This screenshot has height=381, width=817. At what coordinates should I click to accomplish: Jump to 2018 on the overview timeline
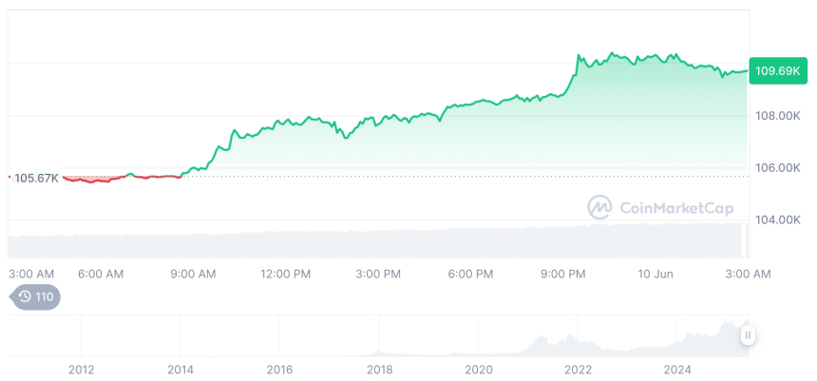coord(379,369)
